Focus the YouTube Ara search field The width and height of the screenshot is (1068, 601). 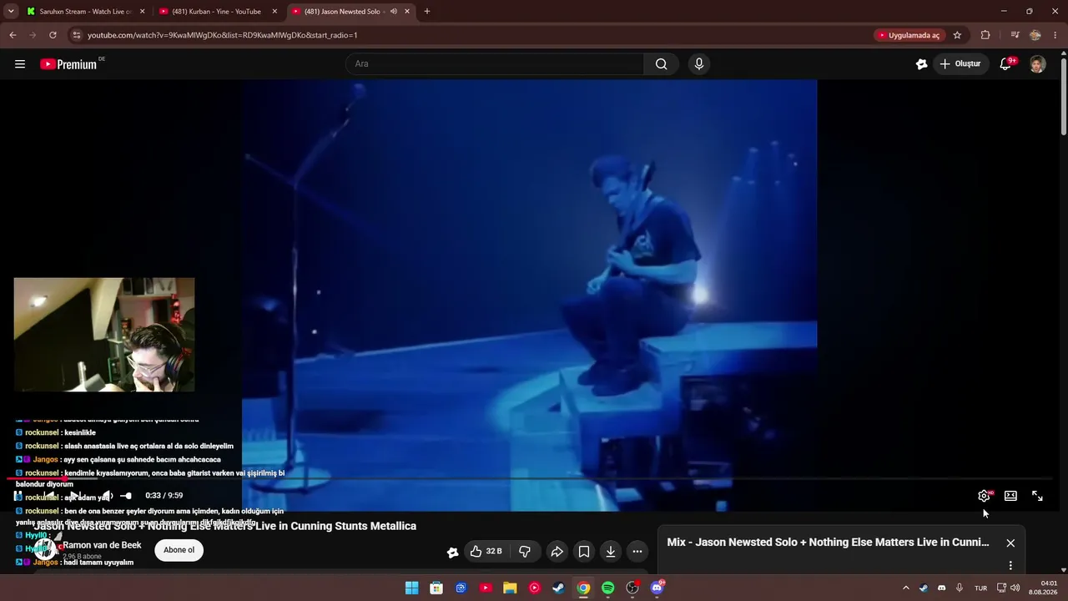[x=495, y=64]
